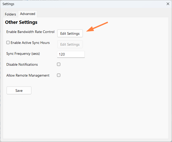Open Edit Settings for Bandwidth Rate Control
The height and width of the screenshot is (142, 172).
coord(70,33)
